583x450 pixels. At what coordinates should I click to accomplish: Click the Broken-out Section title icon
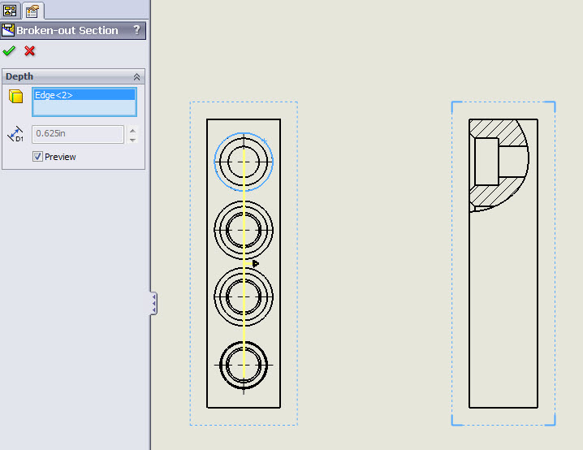8,30
